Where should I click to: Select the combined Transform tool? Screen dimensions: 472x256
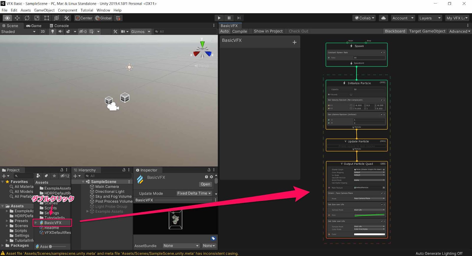click(x=57, y=18)
